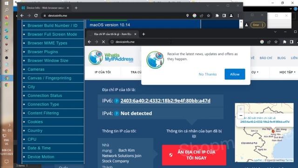Open the IPv6 address link 2403:6a40:2:4332...

click(165, 101)
